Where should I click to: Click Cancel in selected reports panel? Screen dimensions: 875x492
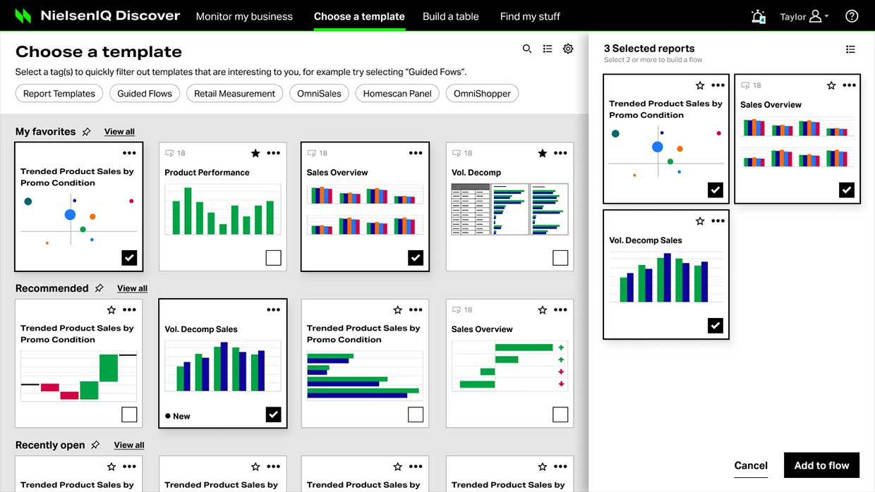click(751, 466)
